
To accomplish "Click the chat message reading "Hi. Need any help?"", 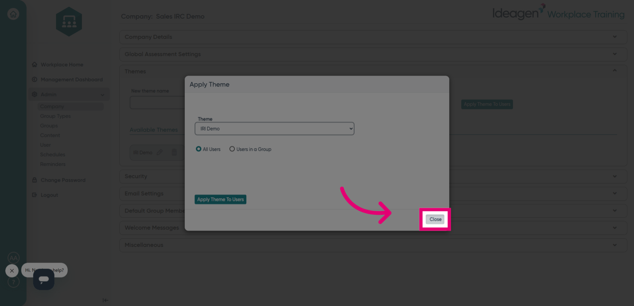I will pos(45,270).
